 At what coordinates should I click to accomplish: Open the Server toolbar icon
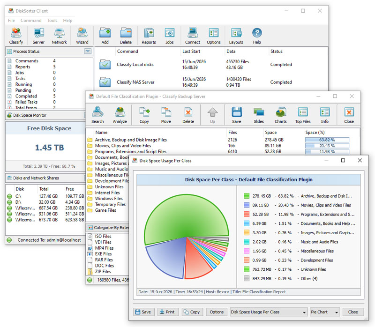click(x=38, y=36)
